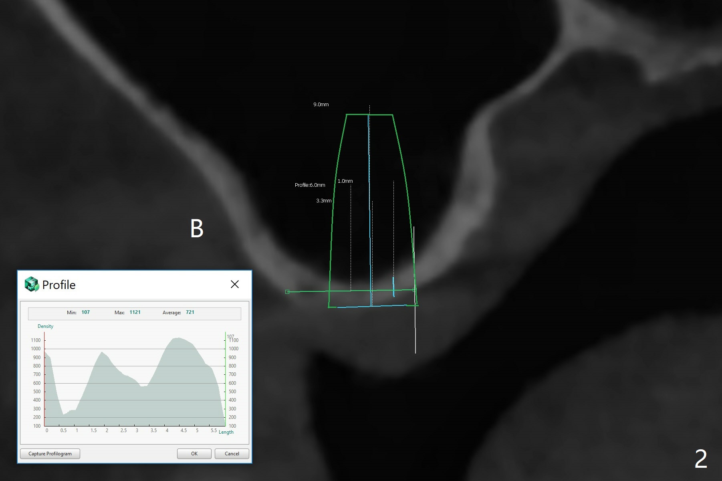722x481 pixels.
Task: Click the red left marker in density chart
Action: 44,381
